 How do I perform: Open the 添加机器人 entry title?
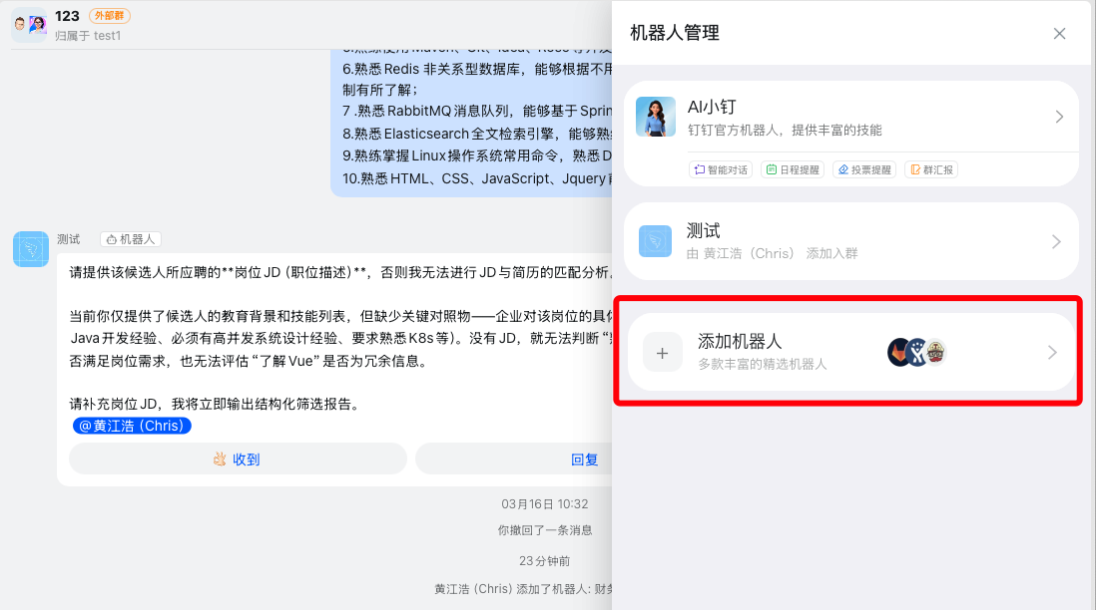pos(739,343)
